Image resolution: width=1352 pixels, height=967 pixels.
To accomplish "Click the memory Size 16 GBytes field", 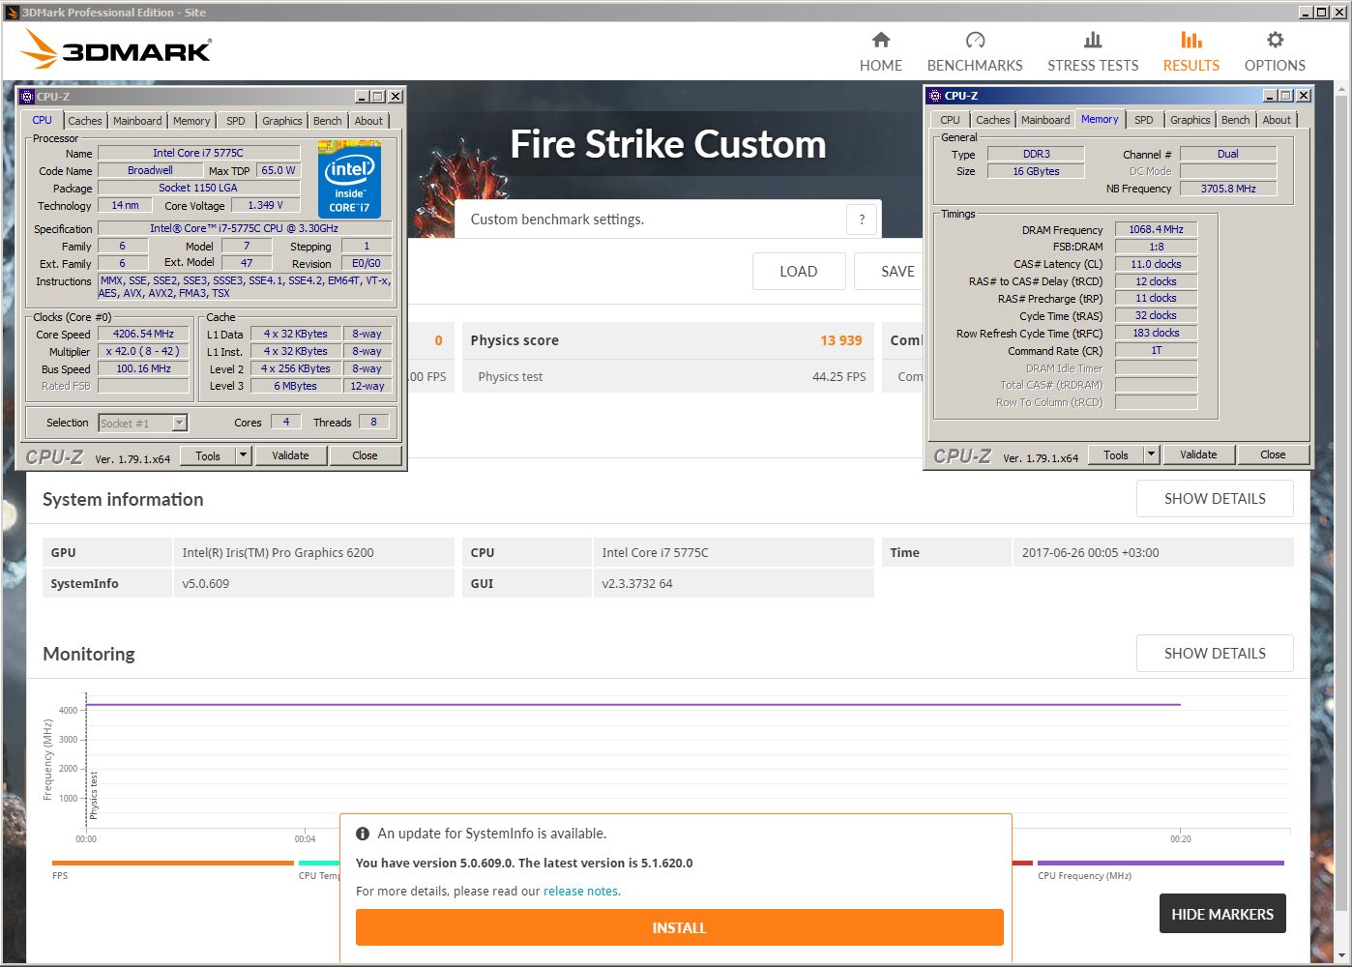I will tap(1036, 171).
